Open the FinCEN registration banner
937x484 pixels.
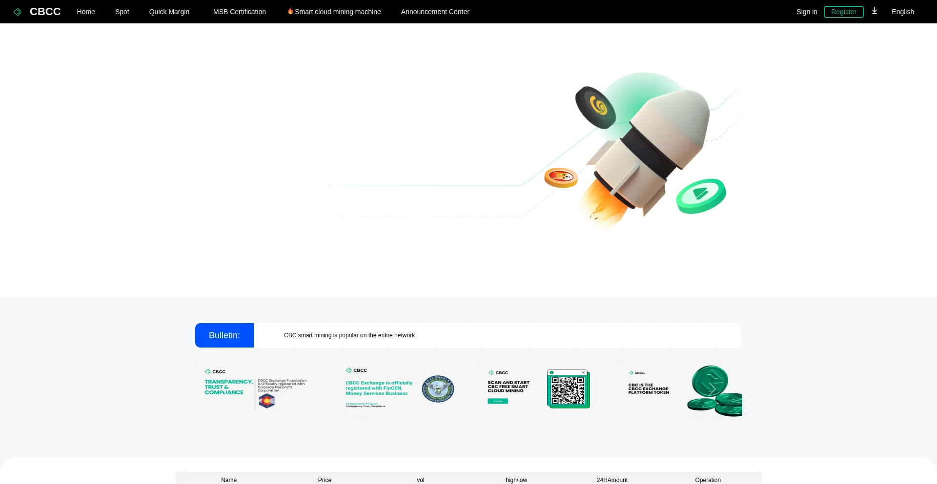click(x=399, y=389)
